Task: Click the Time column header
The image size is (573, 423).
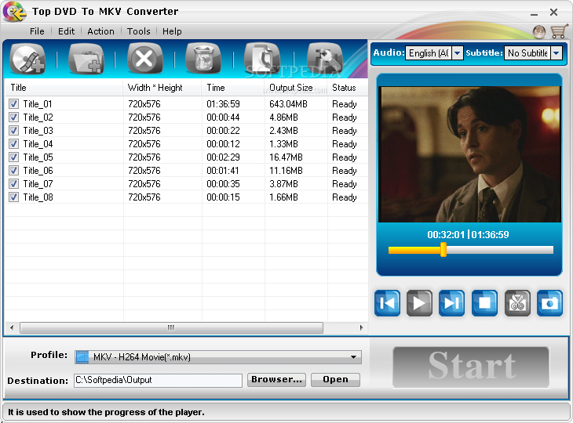Action: point(233,88)
